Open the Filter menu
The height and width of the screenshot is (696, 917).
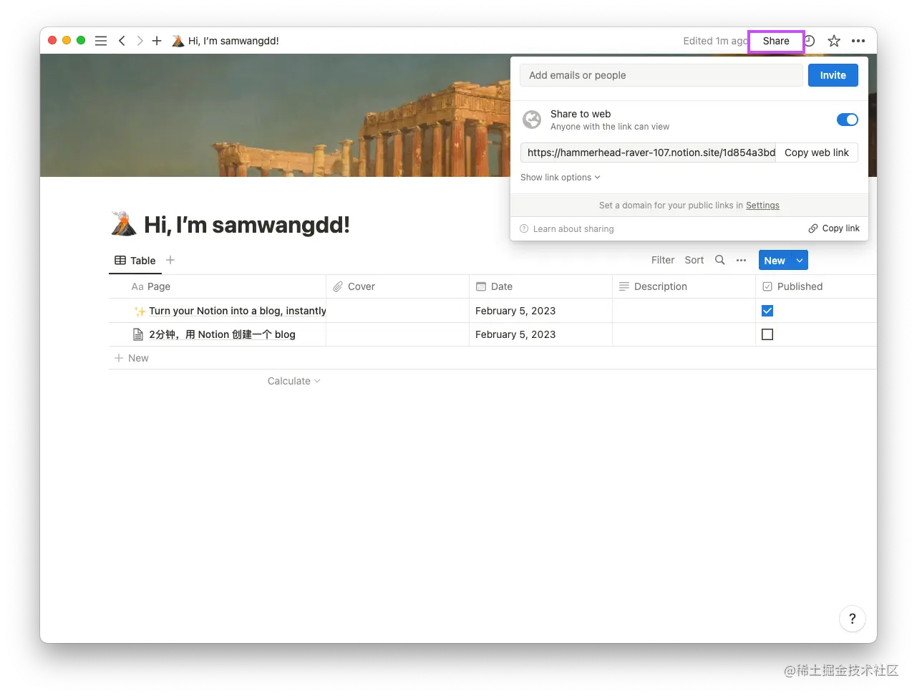pyautogui.click(x=663, y=260)
